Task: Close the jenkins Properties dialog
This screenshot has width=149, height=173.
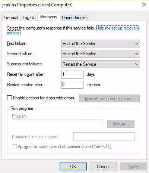Action: tap(144, 5)
